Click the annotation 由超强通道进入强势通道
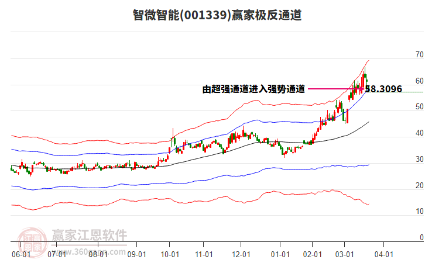This screenshot has width=425, height=263. point(253,89)
